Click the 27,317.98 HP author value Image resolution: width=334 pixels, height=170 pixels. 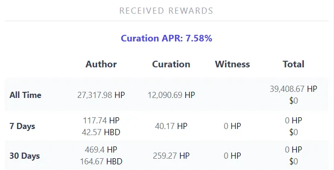[101, 95]
